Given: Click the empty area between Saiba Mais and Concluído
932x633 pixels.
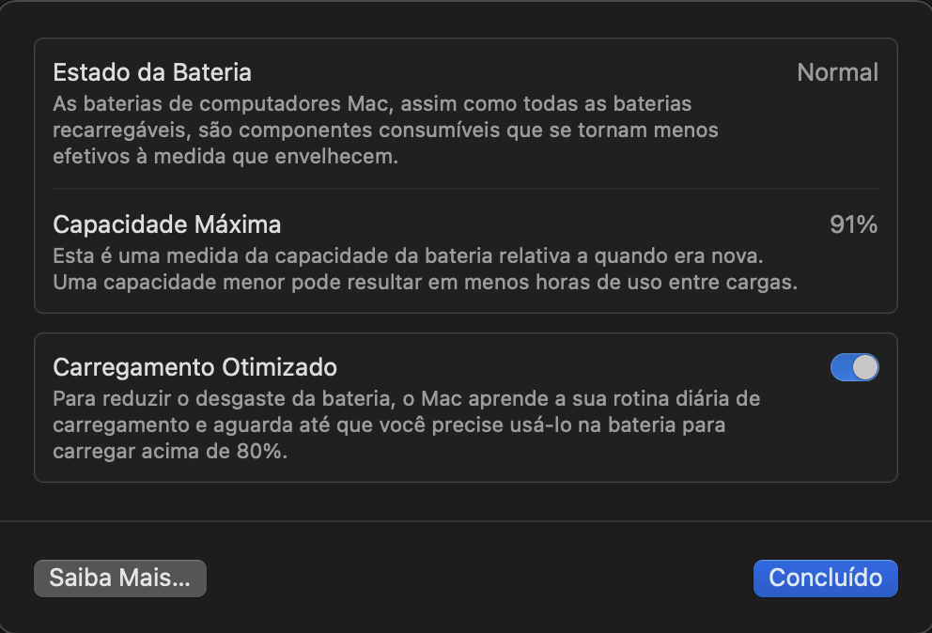Looking at the screenshot, I should 479,579.
